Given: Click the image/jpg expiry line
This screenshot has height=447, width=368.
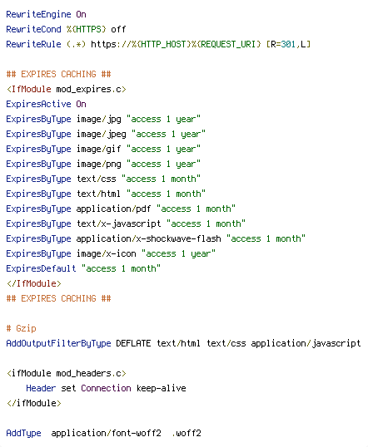Looking at the screenshot, I should pos(103,119).
